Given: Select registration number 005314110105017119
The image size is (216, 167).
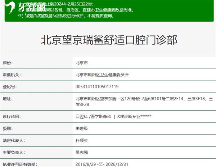Looking at the screenshot, I should point(97,87).
